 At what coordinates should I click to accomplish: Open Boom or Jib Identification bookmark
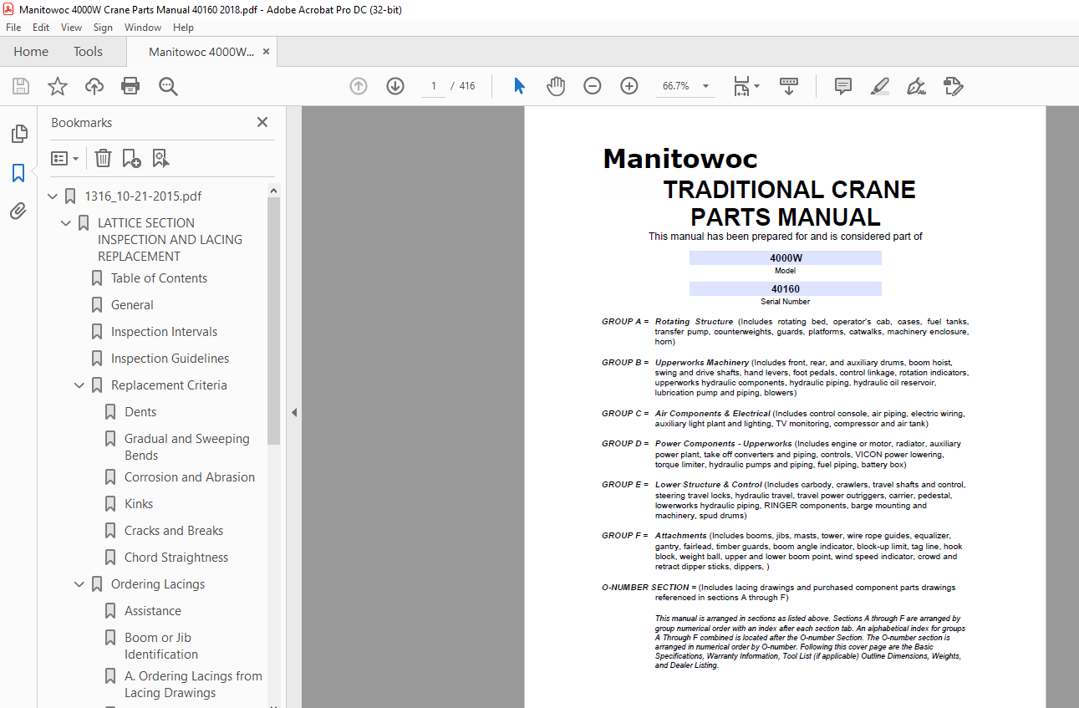pos(161,646)
